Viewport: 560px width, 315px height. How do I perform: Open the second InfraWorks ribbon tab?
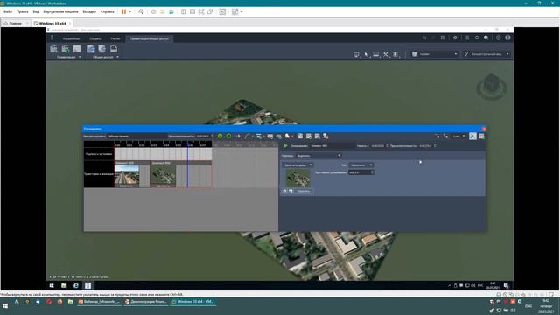tap(95, 38)
